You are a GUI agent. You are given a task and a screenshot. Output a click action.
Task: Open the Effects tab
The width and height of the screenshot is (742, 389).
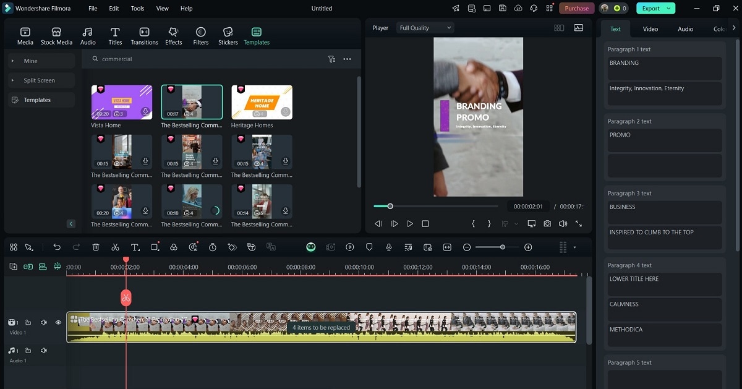click(x=173, y=36)
